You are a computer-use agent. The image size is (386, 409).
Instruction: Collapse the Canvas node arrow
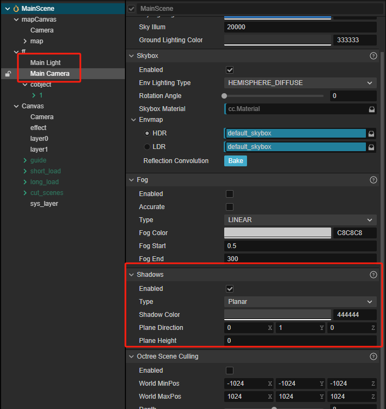(16, 106)
